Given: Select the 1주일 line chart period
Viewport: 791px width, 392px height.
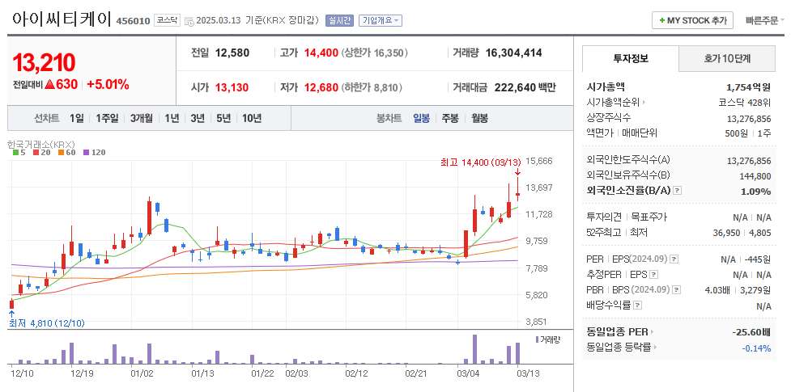Looking at the screenshot, I should pyautogui.click(x=107, y=118).
